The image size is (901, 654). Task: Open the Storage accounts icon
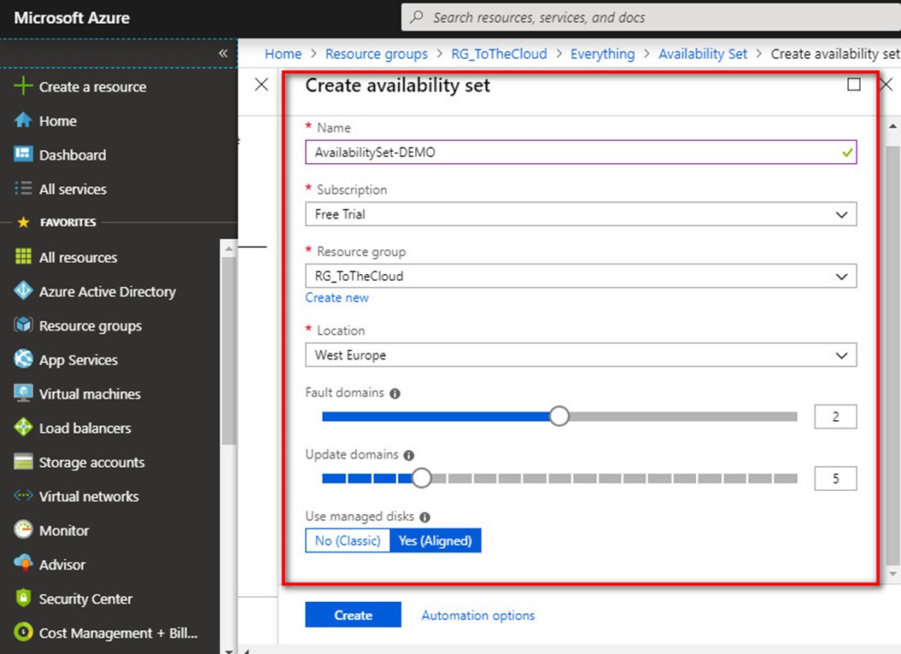point(24,463)
